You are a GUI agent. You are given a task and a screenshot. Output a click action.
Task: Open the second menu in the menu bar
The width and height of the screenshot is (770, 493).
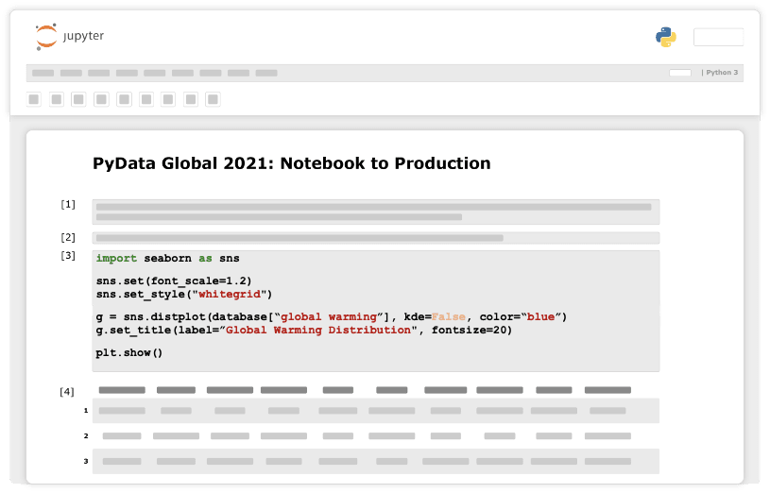[71, 73]
